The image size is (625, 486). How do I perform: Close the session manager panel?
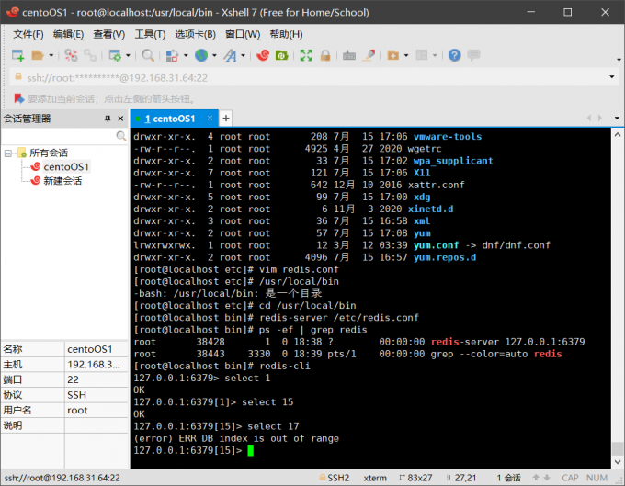[x=120, y=119]
